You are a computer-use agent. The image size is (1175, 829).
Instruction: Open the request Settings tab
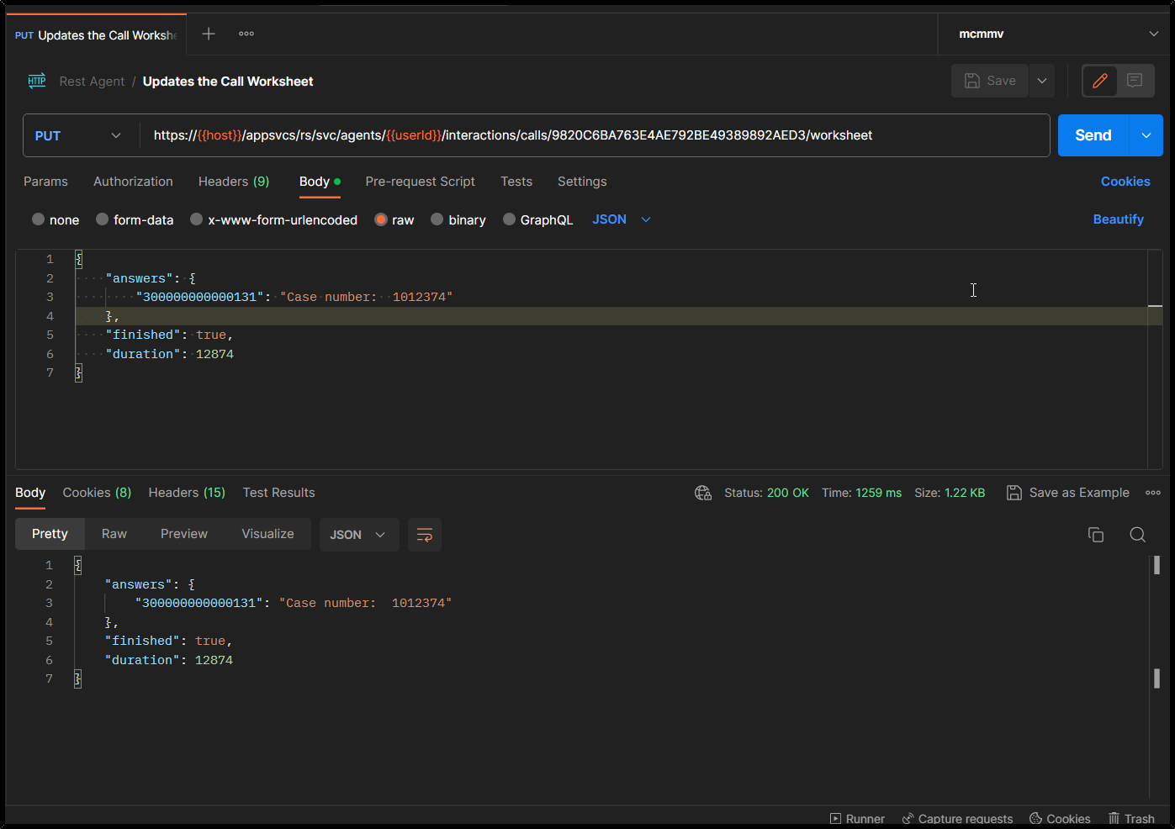(582, 182)
